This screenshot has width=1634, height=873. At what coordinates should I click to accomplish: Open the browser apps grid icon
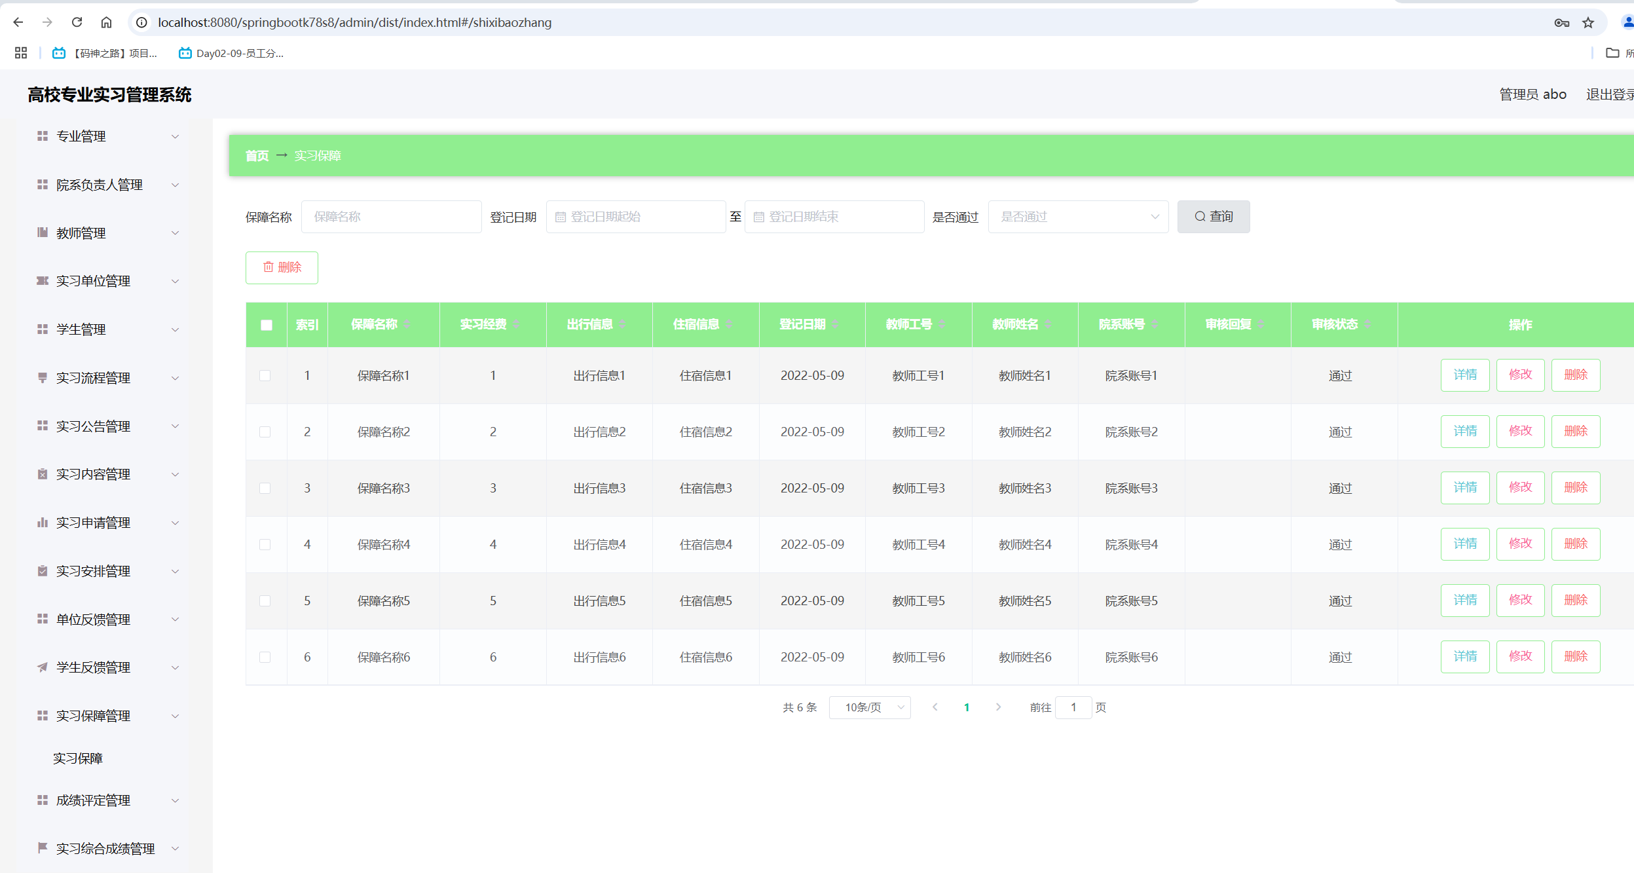21,53
